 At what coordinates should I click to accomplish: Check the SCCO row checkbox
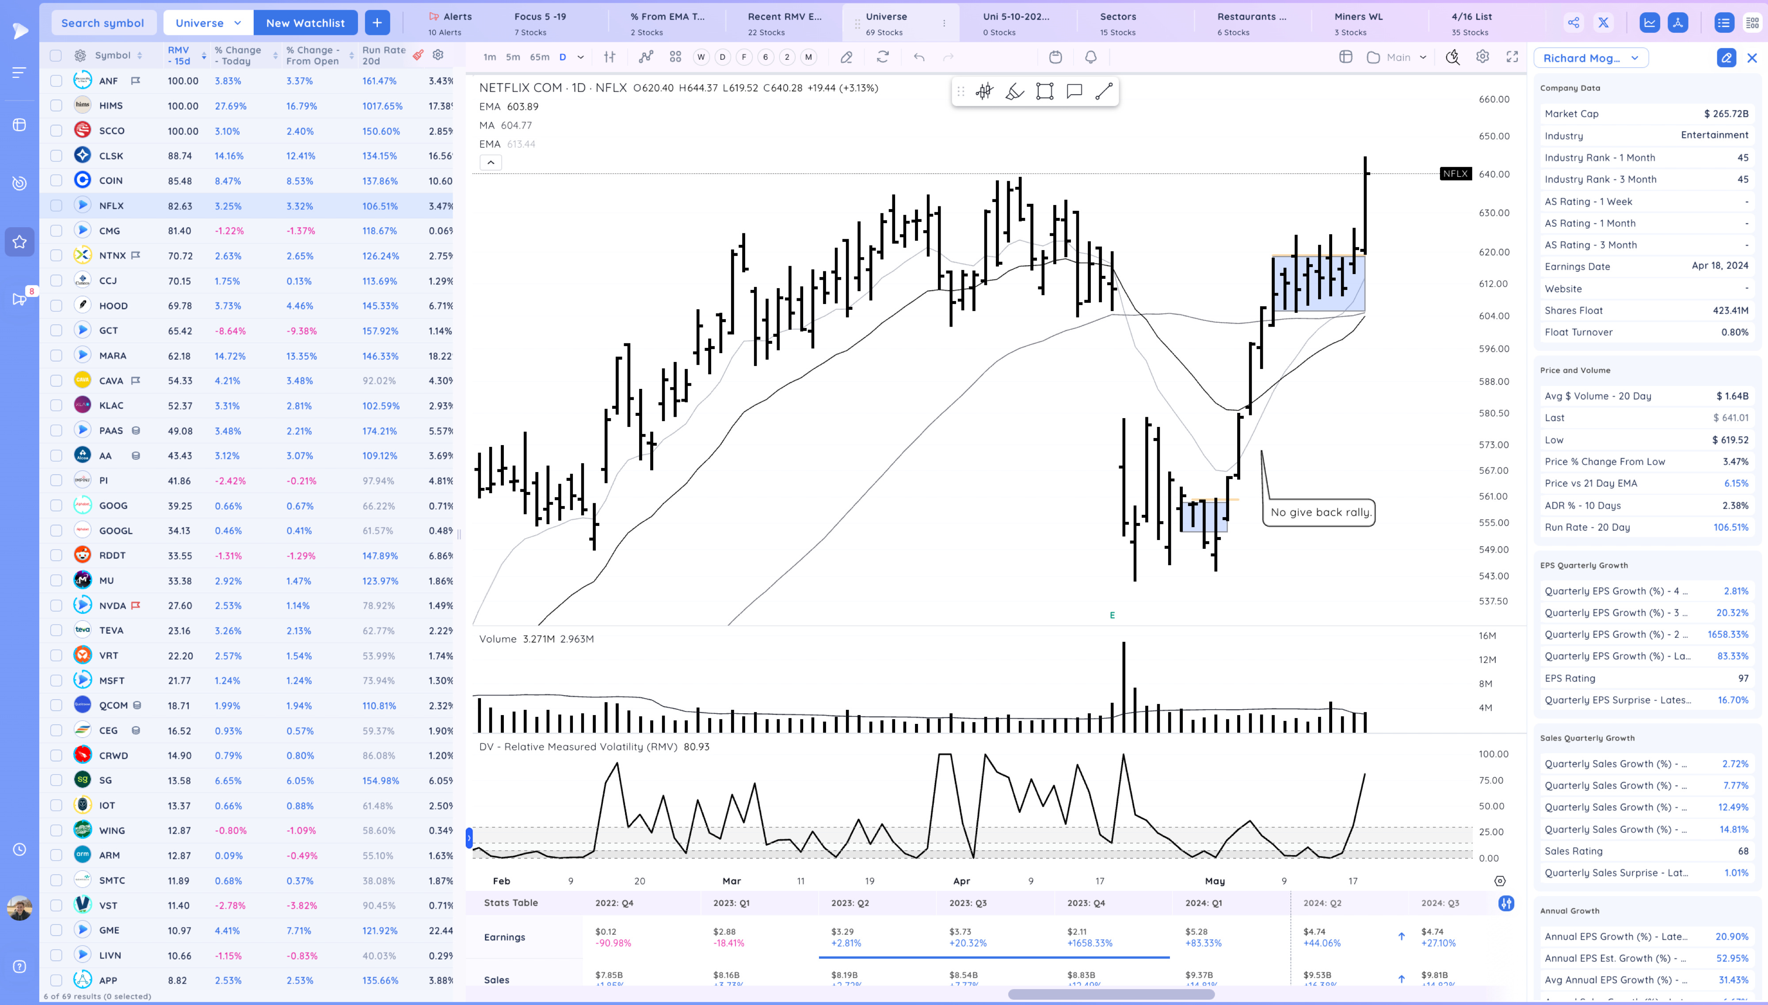click(56, 130)
